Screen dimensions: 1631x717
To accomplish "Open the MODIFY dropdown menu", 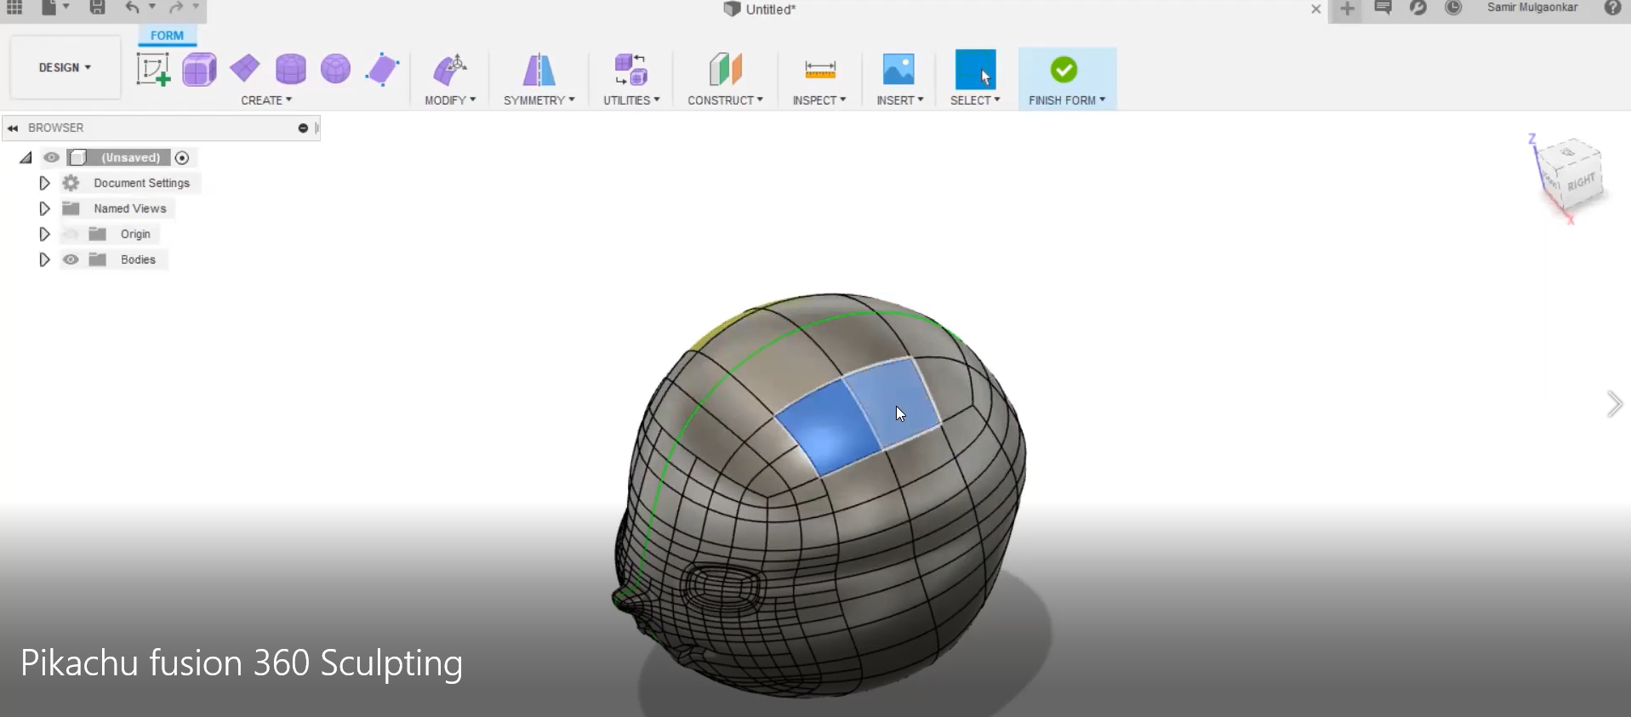I will pos(450,100).
